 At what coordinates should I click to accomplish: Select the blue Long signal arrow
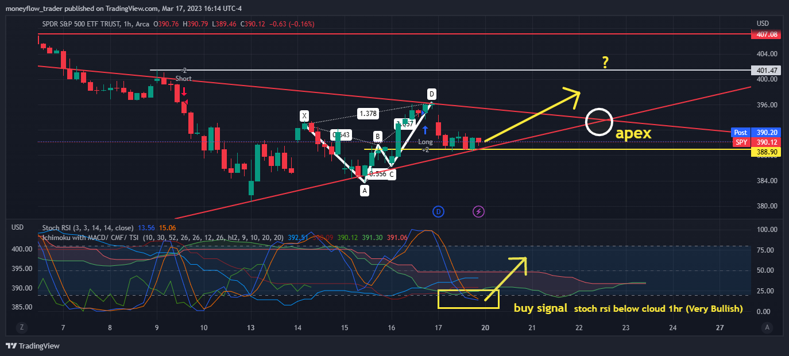[x=426, y=130]
